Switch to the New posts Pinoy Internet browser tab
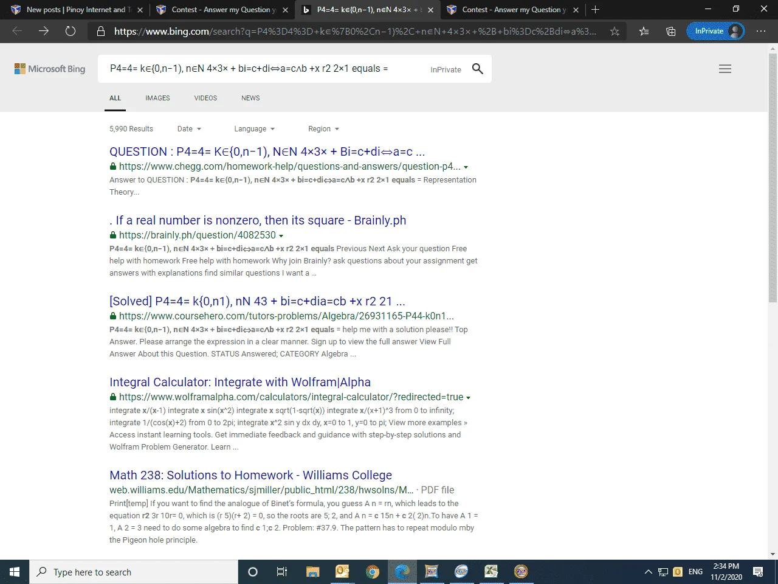The image size is (778, 584). [75, 10]
